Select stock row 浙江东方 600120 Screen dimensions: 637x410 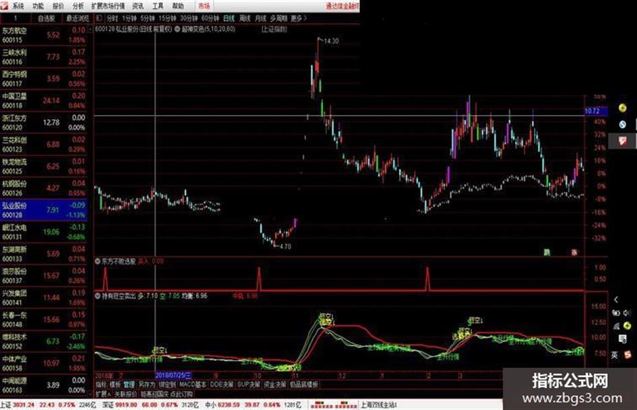coord(43,123)
